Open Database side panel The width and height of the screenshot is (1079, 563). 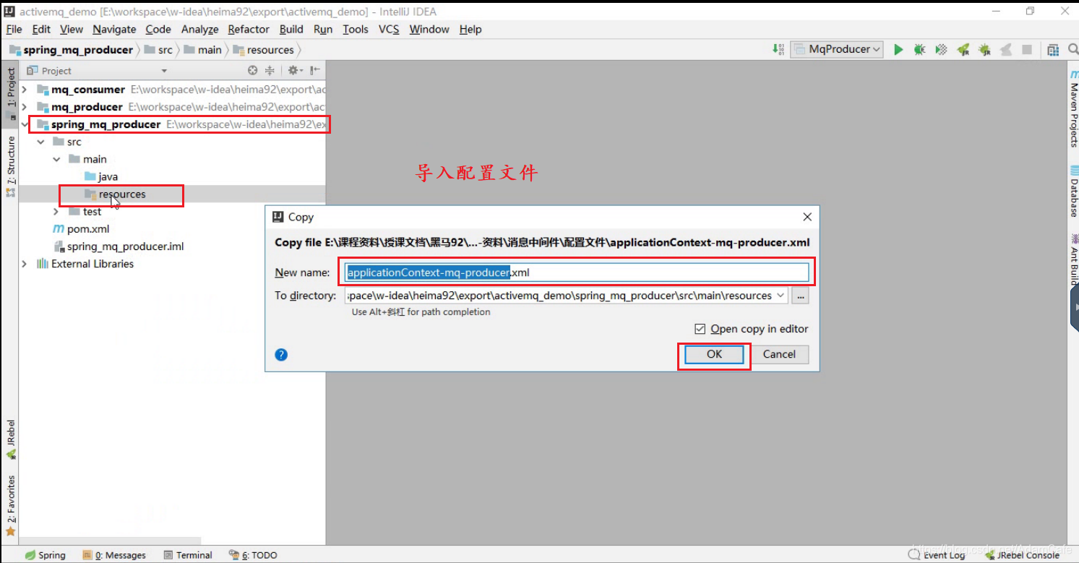[1073, 192]
